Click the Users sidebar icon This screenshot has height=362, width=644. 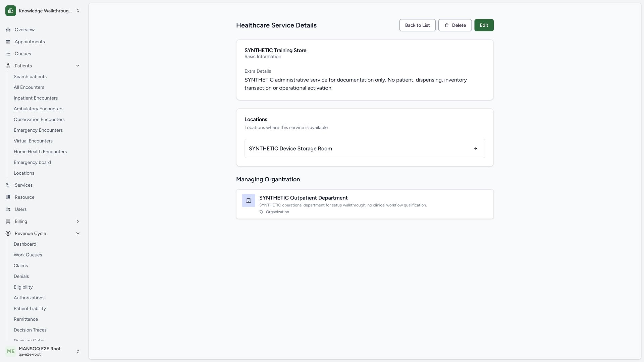(8, 209)
